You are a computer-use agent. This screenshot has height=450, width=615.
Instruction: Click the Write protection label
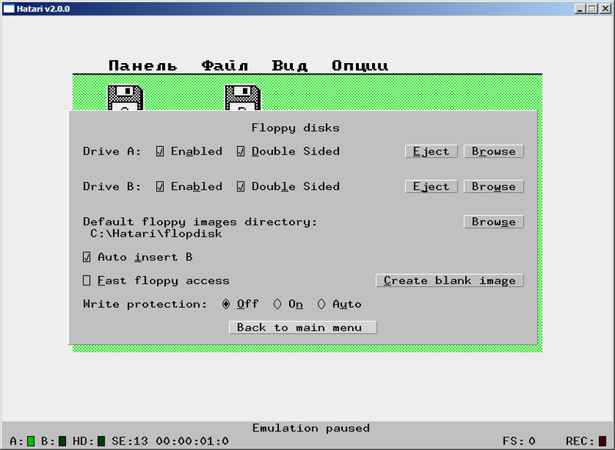145,304
